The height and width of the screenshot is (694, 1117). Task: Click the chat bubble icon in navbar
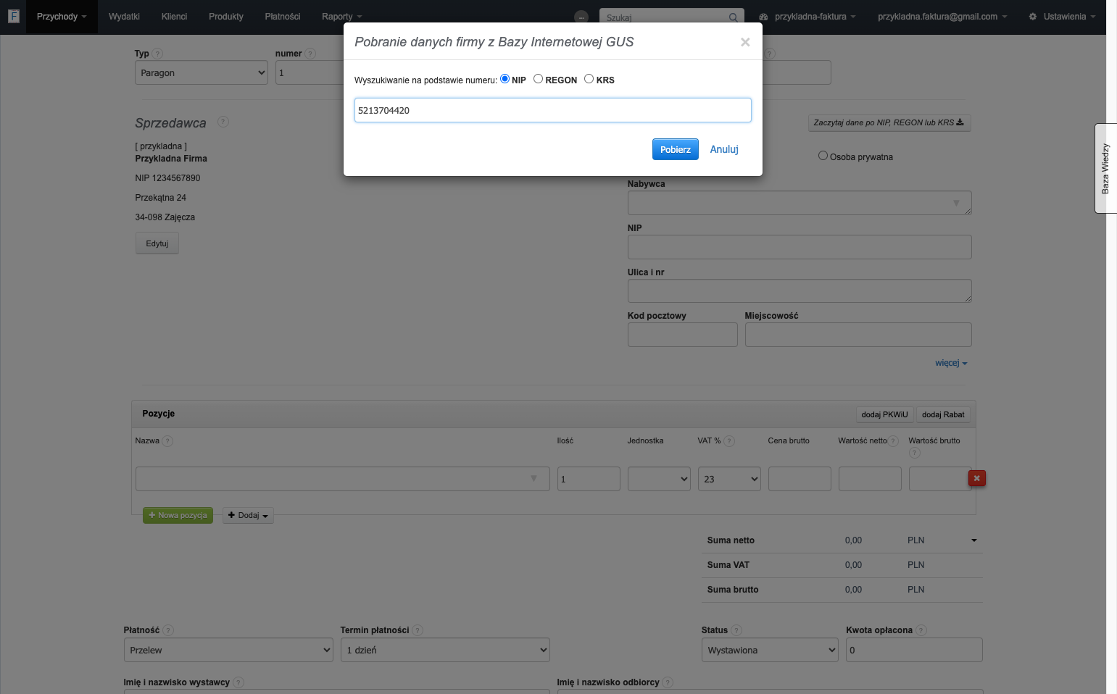pyautogui.click(x=581, y=17)
